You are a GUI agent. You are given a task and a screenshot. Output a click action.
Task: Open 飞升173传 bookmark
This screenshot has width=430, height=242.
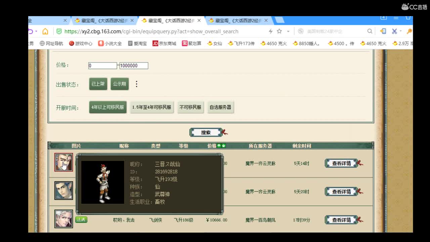pyautogui.click(x=241, y=43)
